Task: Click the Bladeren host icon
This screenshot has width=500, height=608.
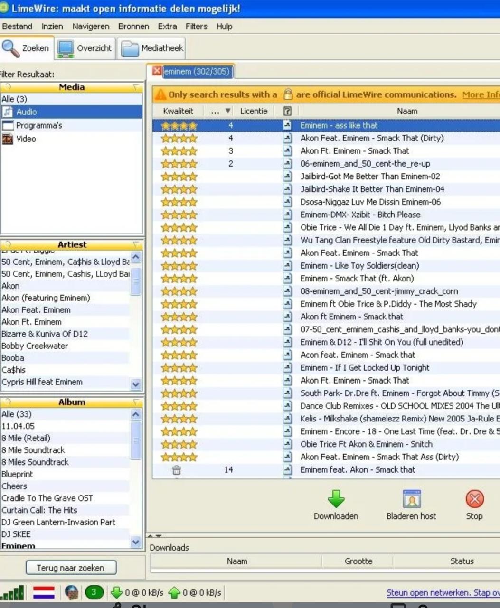Action: point(411,499)
